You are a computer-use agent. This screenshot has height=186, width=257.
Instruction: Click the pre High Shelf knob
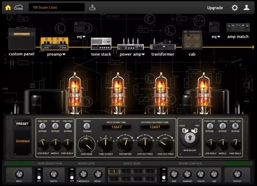(68, 144)
